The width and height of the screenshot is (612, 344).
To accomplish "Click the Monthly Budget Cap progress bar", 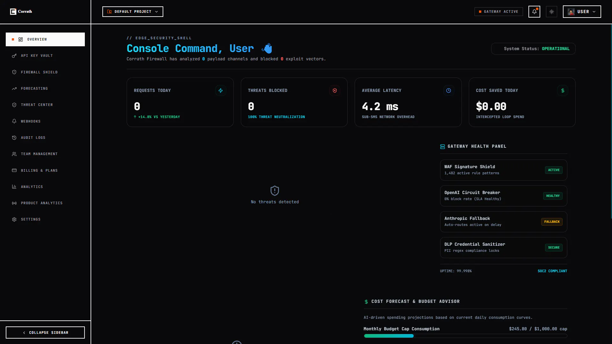I will point(465,336).
